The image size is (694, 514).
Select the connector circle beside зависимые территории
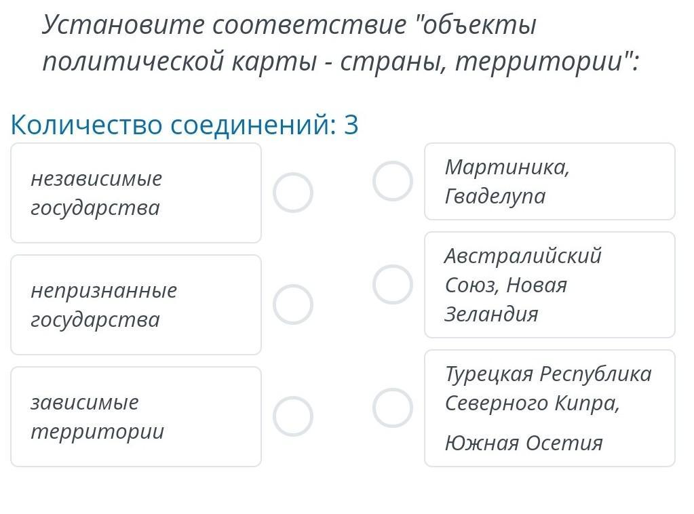293,416
